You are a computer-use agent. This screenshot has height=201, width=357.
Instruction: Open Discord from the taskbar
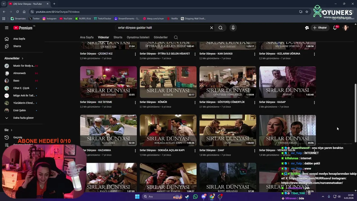(204, 197)
